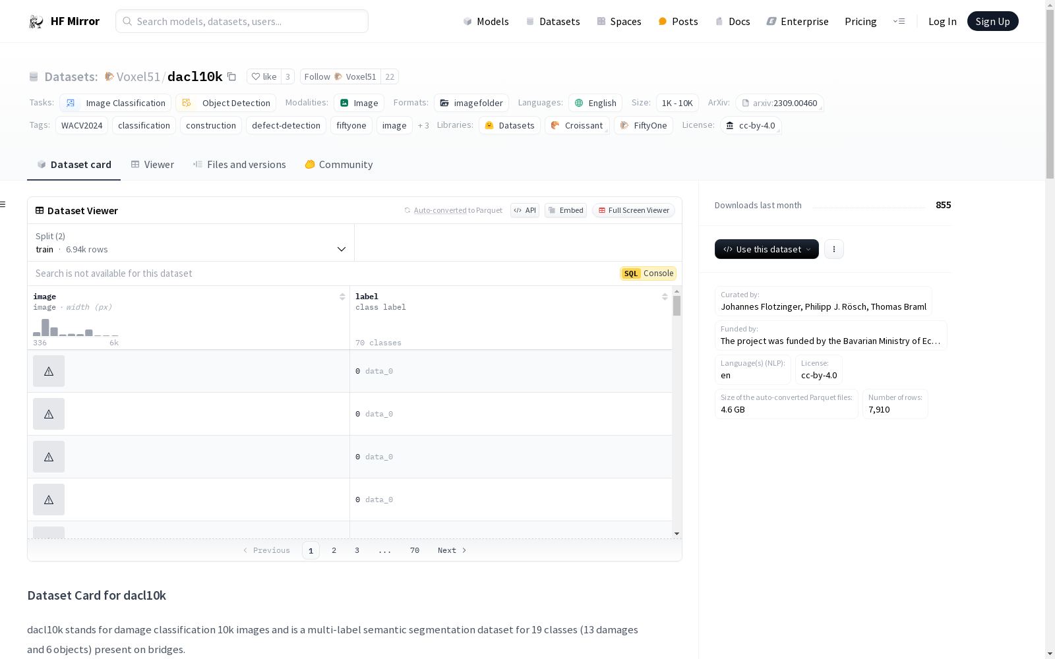Click the Sign Up button
The height and width of the screenshot is (659, 1055).
click(993, 21)
